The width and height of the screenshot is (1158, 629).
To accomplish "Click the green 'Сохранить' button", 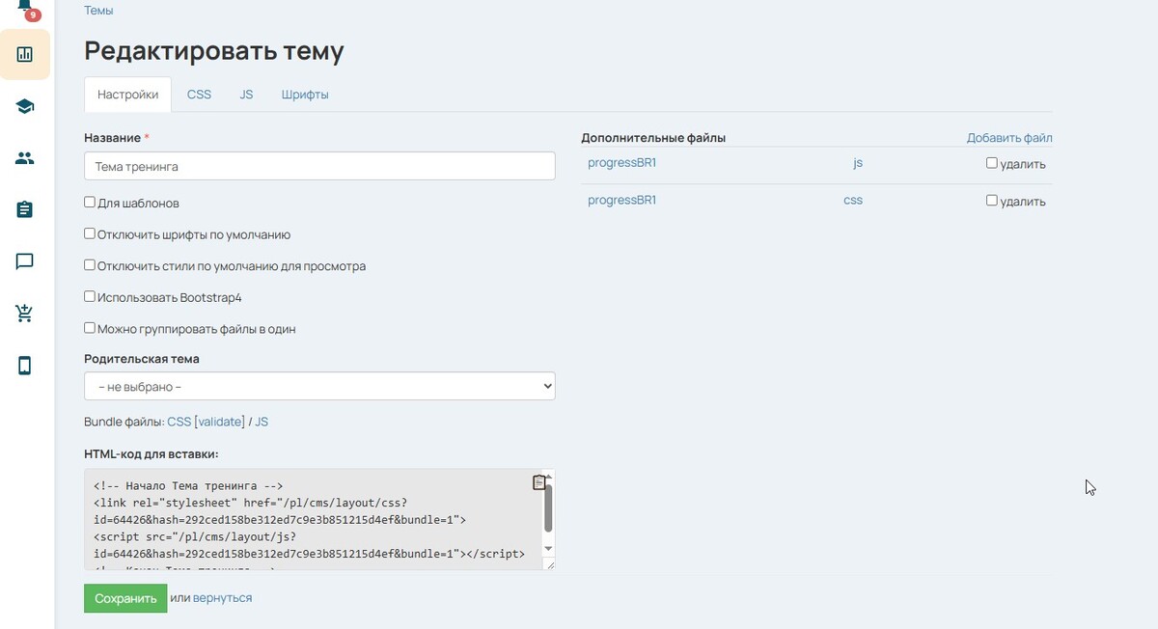I will pos(125,598).
